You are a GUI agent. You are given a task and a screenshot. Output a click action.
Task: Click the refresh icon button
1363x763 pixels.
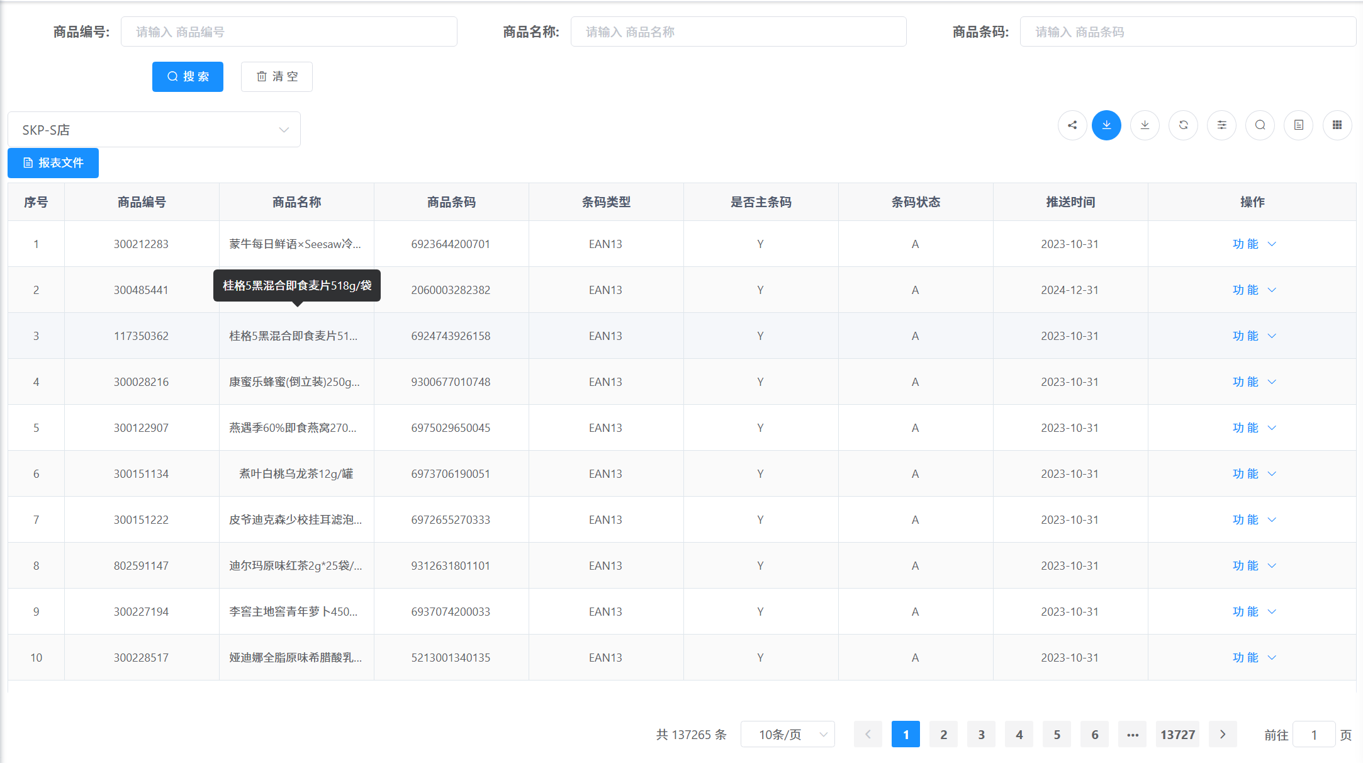(1183, 125)
